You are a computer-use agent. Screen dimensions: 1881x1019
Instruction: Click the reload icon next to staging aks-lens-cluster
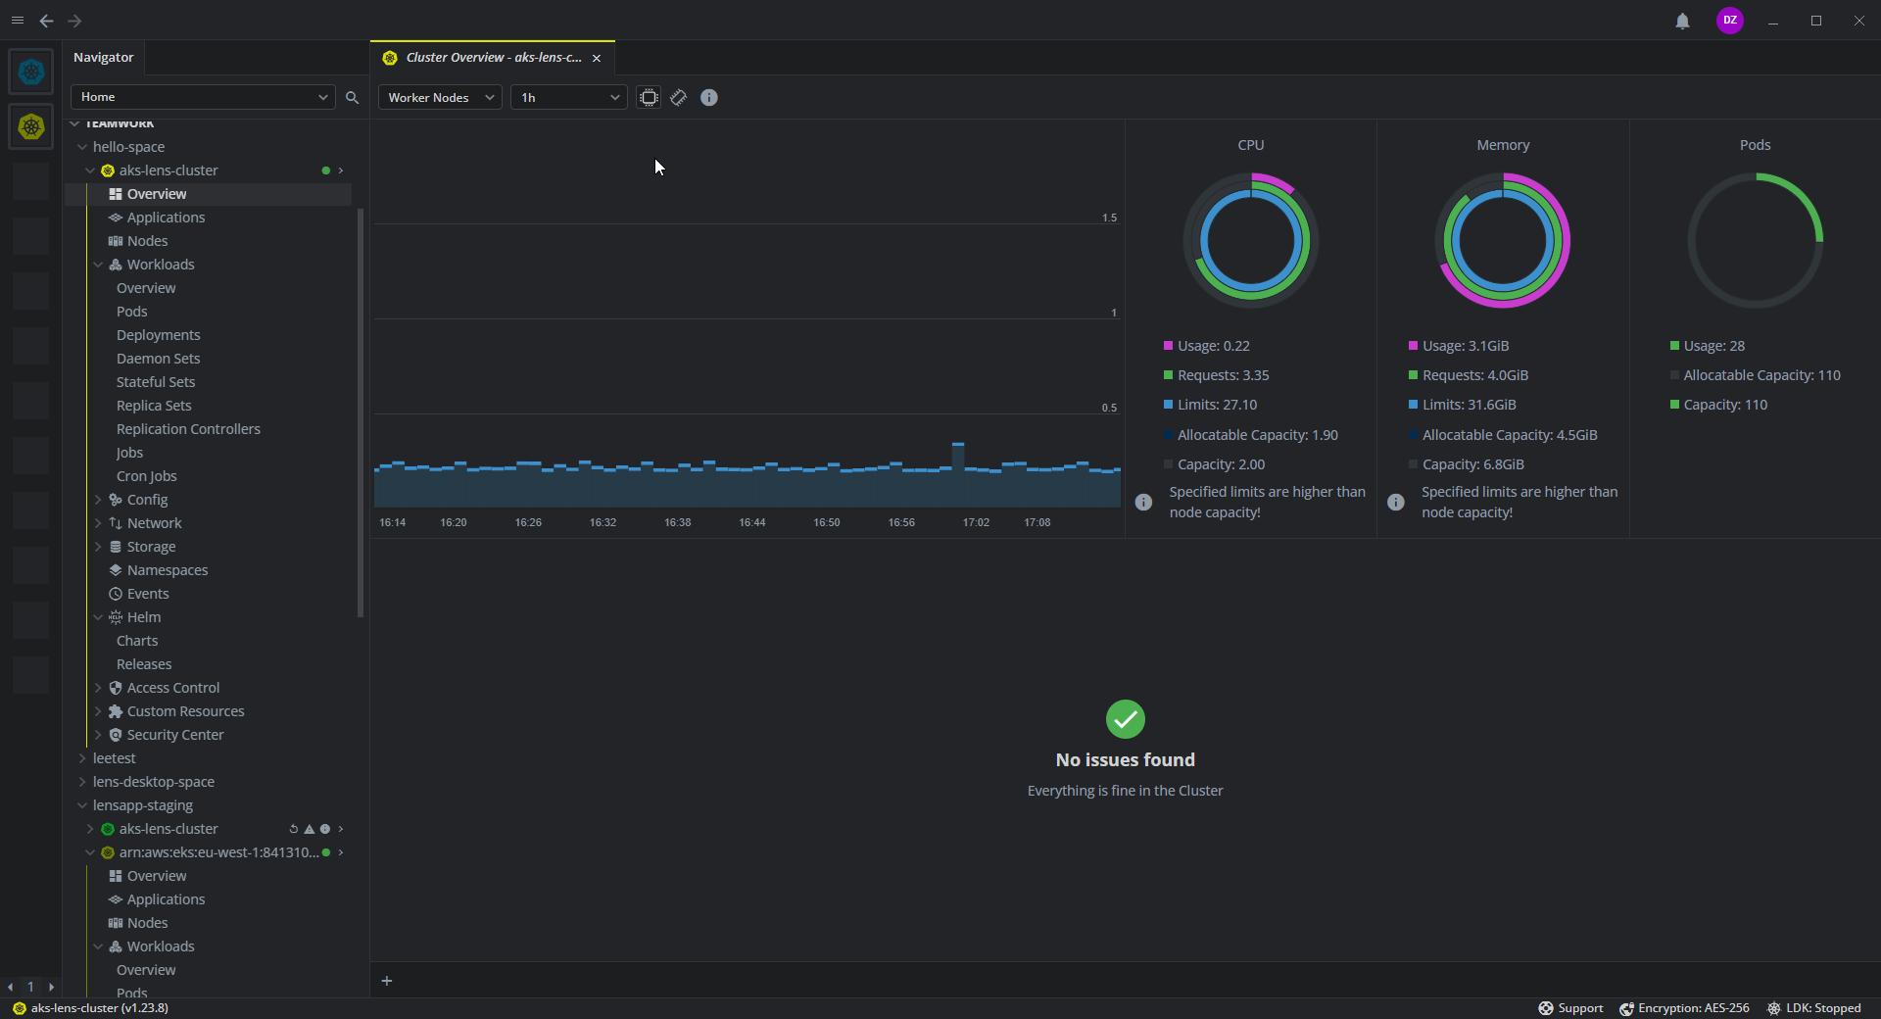[294, 829]
